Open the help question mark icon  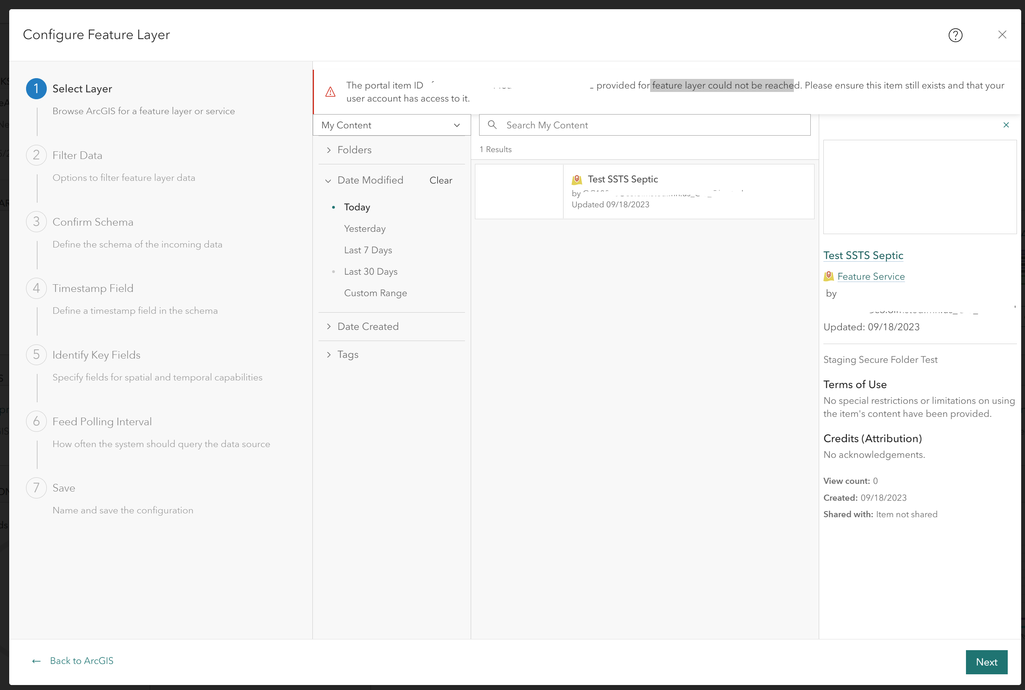tap(955, 35)
